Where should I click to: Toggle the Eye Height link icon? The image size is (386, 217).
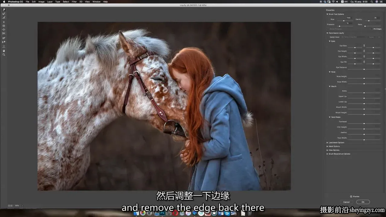click(364, 51)
